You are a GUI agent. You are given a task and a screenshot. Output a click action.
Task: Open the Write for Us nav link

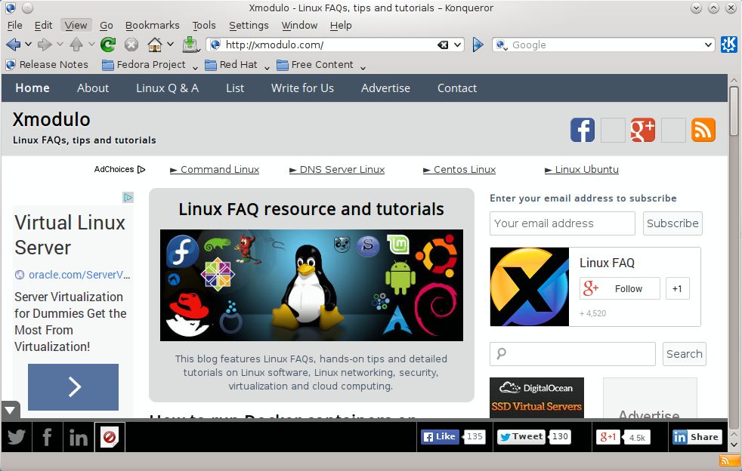(x=302, y=88)
